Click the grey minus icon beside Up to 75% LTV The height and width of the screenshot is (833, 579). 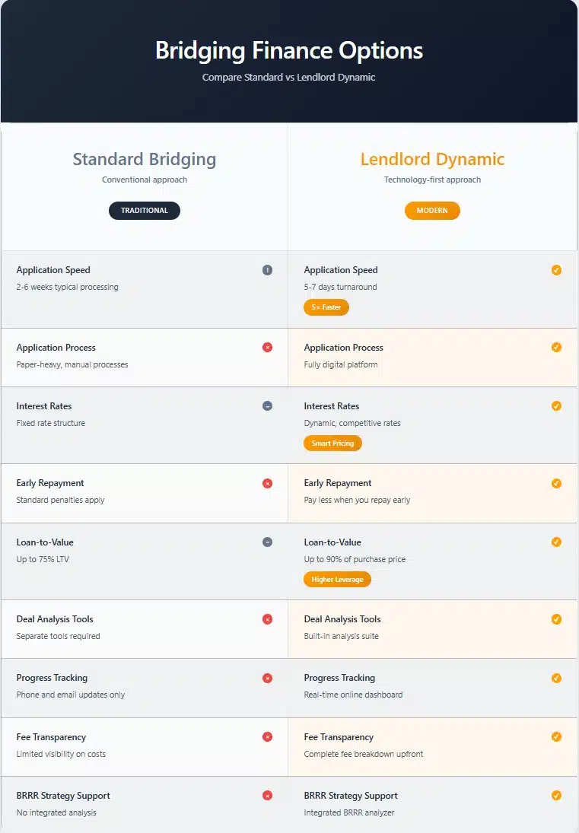pos(267,542)
